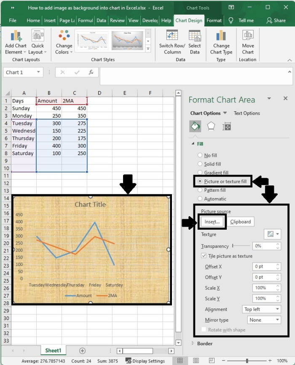Expand the formula bar

tap(290, 72)
